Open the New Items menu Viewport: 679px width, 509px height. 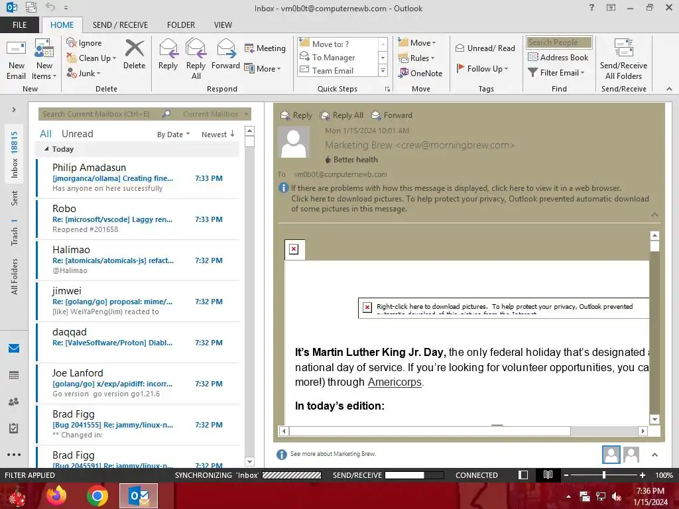44,60
